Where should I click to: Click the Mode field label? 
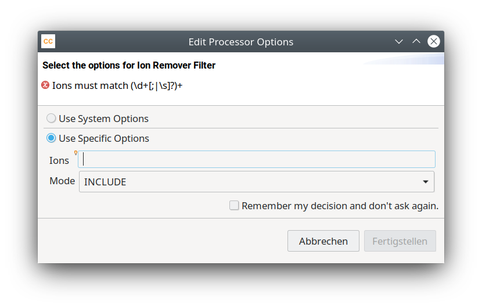tap(62, 181)
